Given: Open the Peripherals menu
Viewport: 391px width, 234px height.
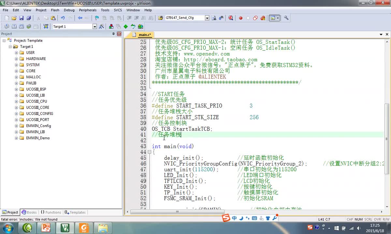Looking at the screenshot, I should [88, 10].
